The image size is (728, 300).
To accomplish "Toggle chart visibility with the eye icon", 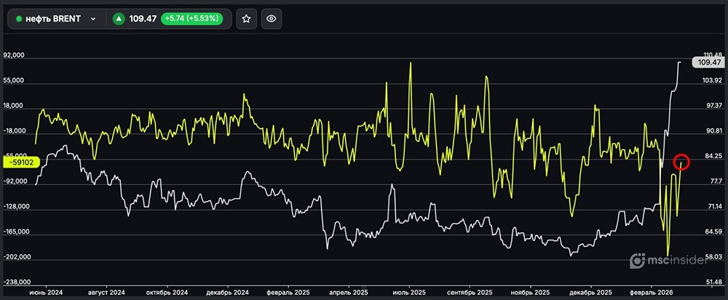I will coord(272,19).
